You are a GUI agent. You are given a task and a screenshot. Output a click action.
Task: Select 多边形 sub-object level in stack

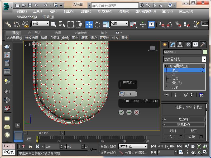tap(177, 83)
